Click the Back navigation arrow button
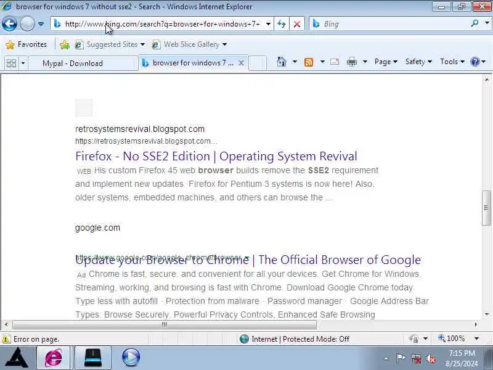Viewport: 493px width, 370px height. [x=9, y=24]
